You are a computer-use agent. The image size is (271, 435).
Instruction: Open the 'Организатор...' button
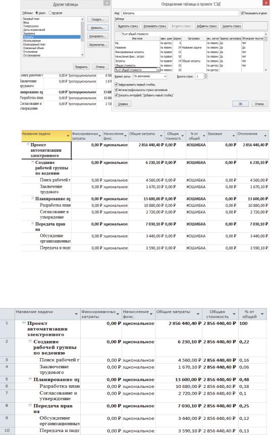click(98, 45)
